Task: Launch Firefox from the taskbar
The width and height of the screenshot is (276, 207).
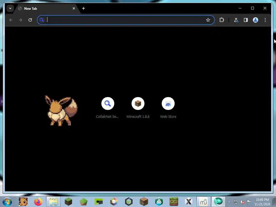Action: click(x=38, y=202)
